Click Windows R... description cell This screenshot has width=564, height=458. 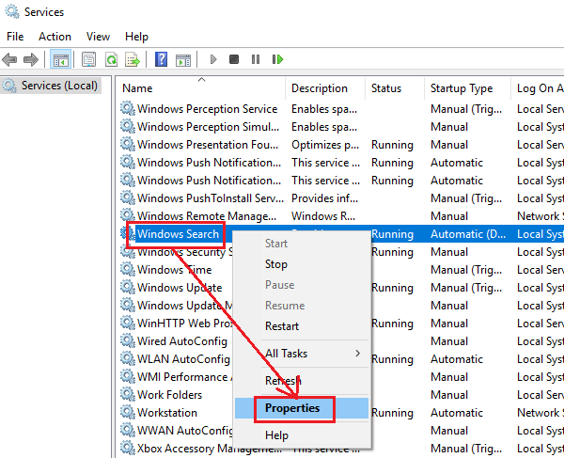(x=323, y=216)
